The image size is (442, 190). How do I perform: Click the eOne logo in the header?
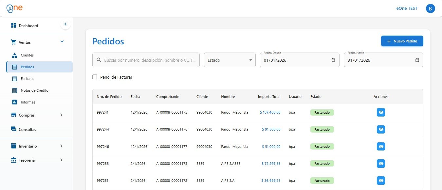point(14,8)
